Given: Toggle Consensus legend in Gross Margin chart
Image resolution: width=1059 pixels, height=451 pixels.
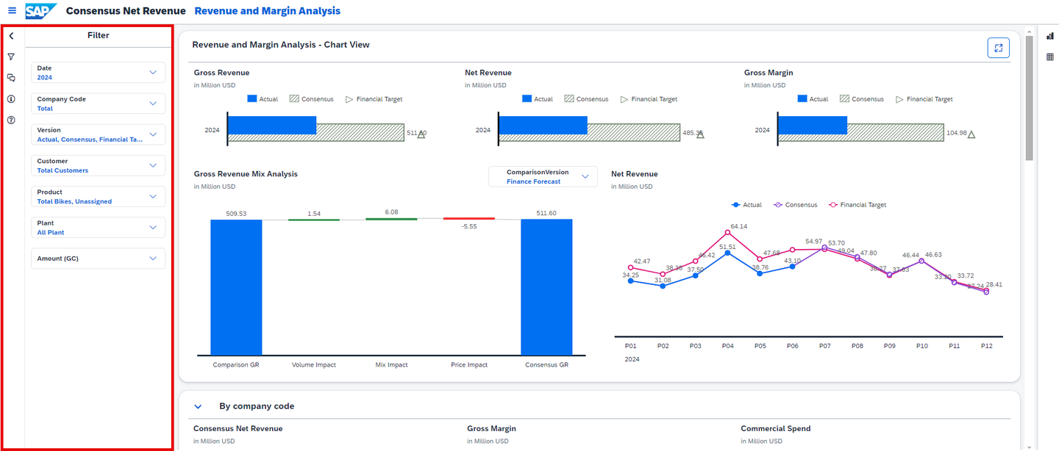Looking at the screenshot, I should [861, 99].
